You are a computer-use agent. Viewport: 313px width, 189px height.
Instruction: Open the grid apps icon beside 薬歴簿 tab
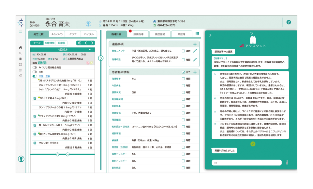click(197, 34)
